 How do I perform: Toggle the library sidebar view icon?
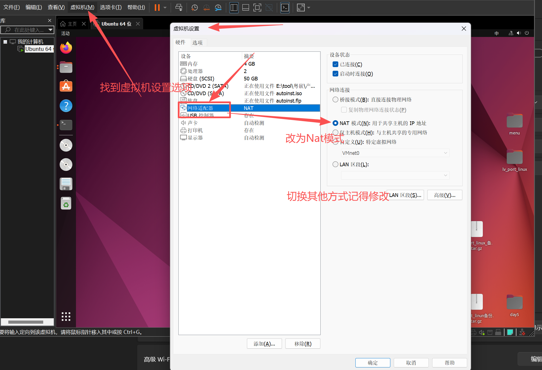(234, 8)
